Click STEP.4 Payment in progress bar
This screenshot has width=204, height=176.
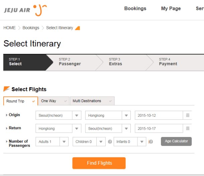pyautogui.click(x=175, y=62)
